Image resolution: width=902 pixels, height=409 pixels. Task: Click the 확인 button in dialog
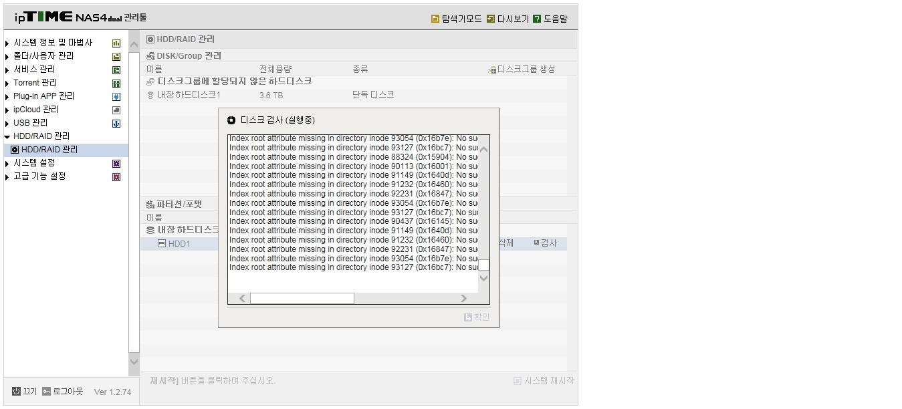coord(477,317)
